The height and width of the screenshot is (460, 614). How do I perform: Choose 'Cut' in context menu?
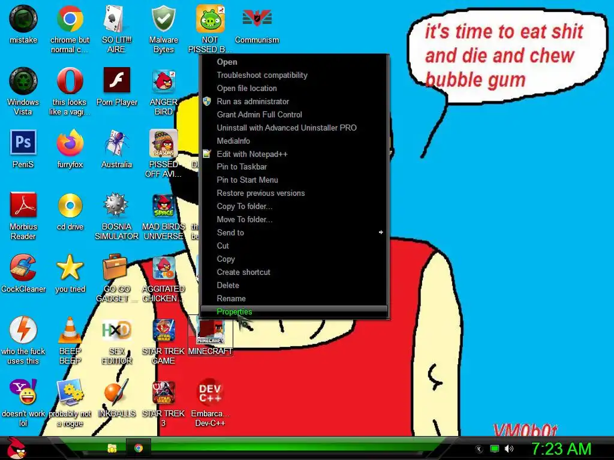click(x=294, y=246)
